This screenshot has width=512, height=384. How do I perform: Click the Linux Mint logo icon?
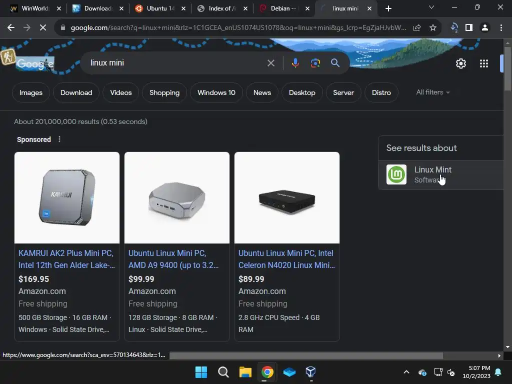pos(396,174)
